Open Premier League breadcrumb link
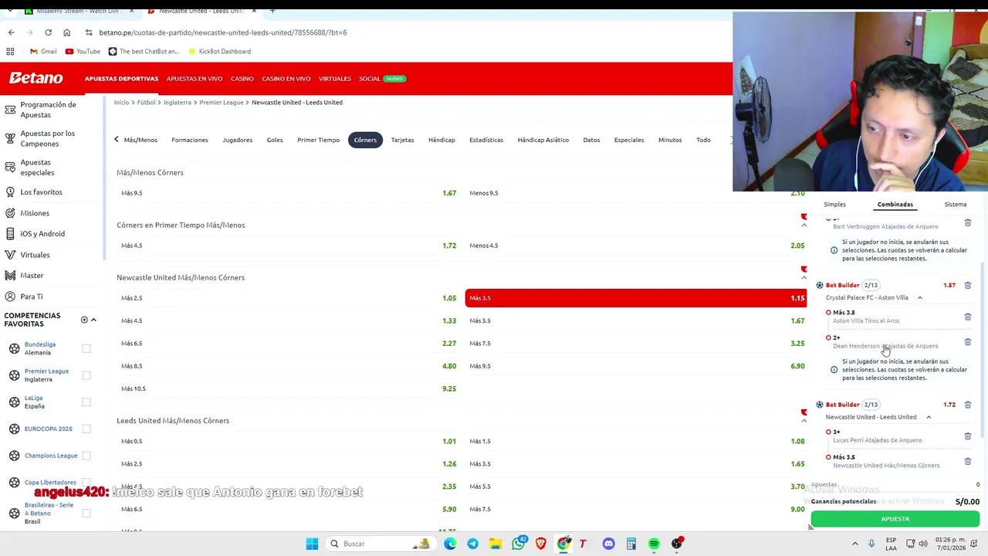Screen dimensions: 988x556 (222, 103)
